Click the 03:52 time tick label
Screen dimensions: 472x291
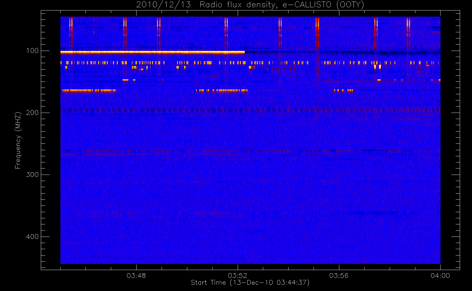coord(237,276)
